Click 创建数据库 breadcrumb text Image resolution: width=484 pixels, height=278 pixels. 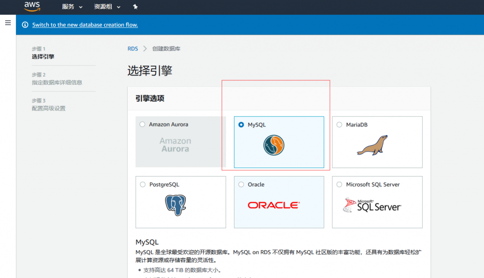click(x=166, y=49)
